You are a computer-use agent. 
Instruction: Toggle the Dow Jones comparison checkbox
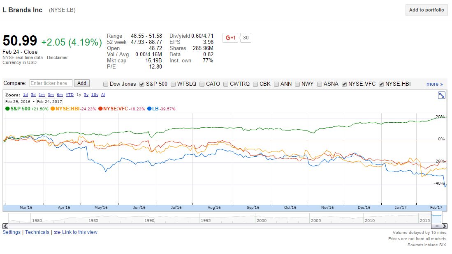(106, 84)
